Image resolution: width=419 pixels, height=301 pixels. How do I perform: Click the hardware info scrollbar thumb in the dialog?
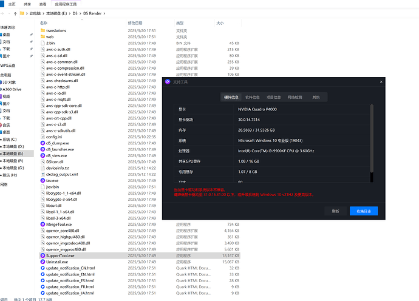(x=372, y=138)
